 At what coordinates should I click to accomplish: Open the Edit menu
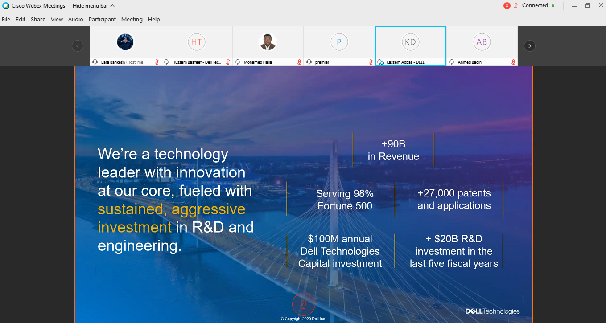tap(21, 20)
